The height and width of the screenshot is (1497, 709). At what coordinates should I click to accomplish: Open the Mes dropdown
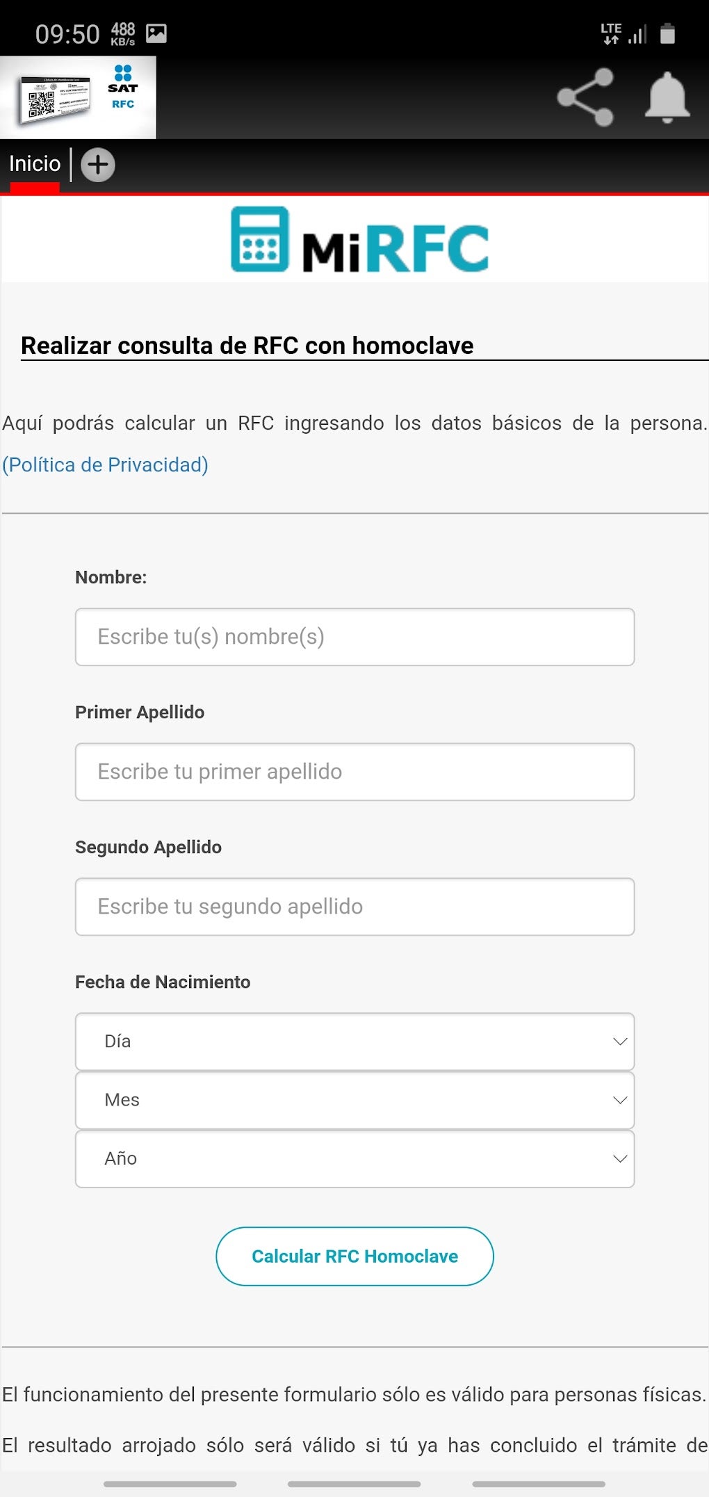click(x=354, y=1099)
